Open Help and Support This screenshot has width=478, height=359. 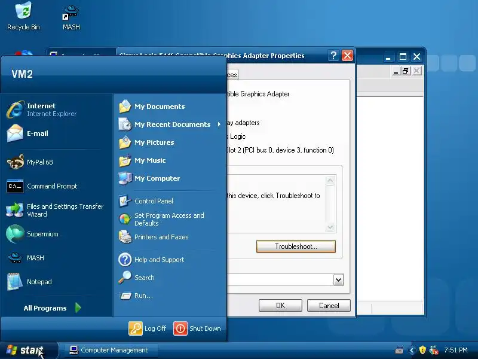(x=169, y=260)
